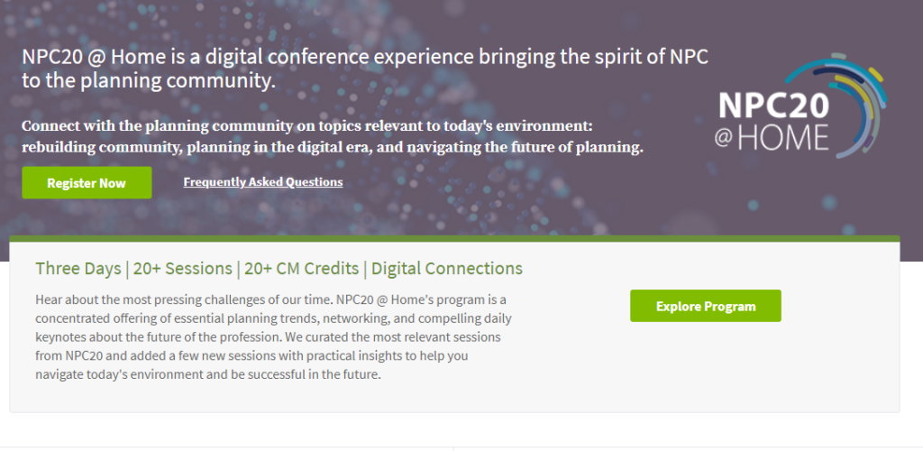Click the program description paragraph
Screen dimensions: 923x451
(270, 336)
